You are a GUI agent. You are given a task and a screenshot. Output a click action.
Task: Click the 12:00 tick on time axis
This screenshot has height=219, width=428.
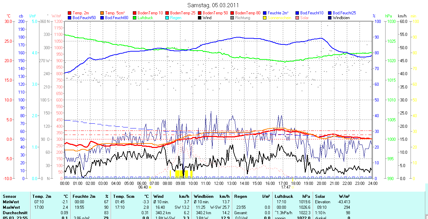tap(218, 183)
